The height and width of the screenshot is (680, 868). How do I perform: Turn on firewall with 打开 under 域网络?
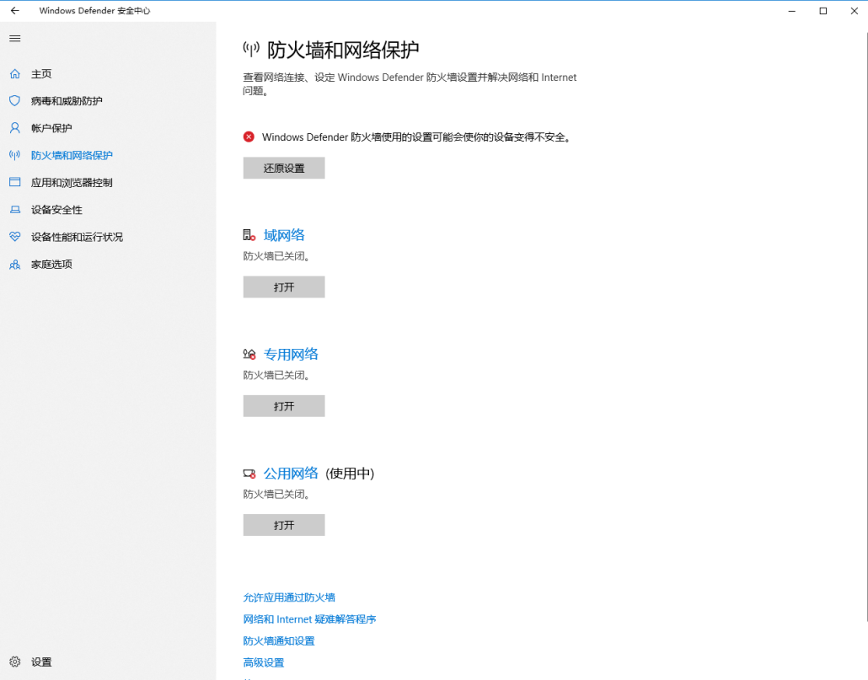click(284, 287)
